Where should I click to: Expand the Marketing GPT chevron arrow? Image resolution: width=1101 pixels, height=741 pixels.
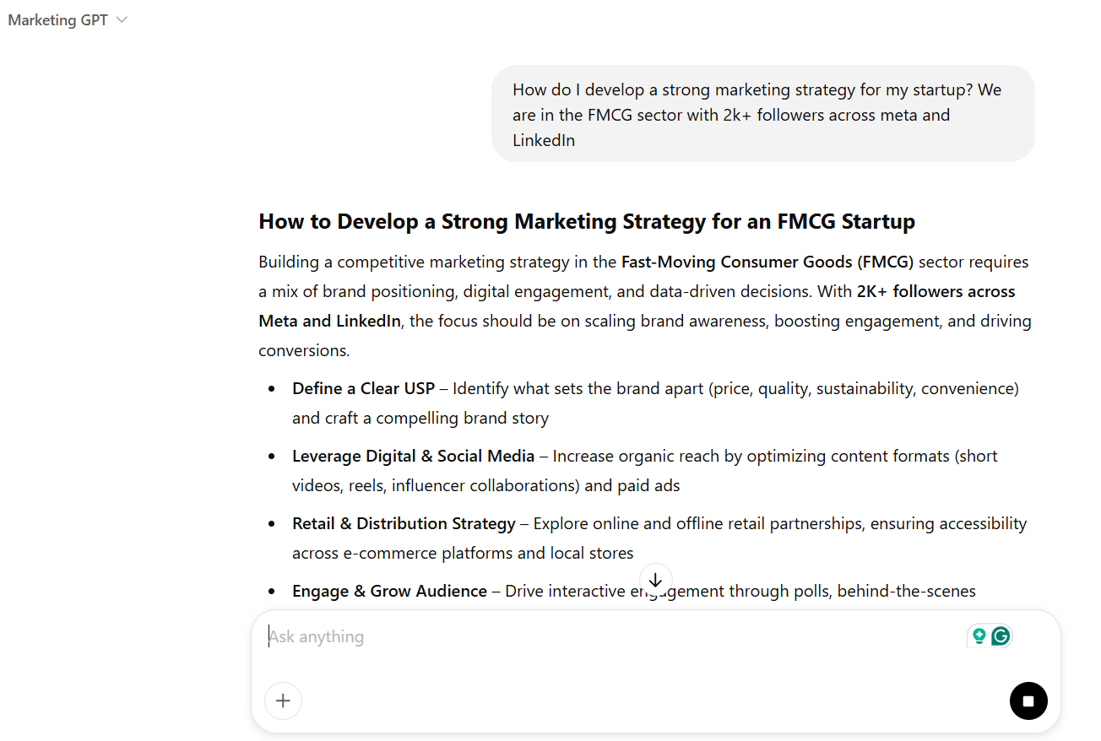pyautogui.click(x=122, y=20)
